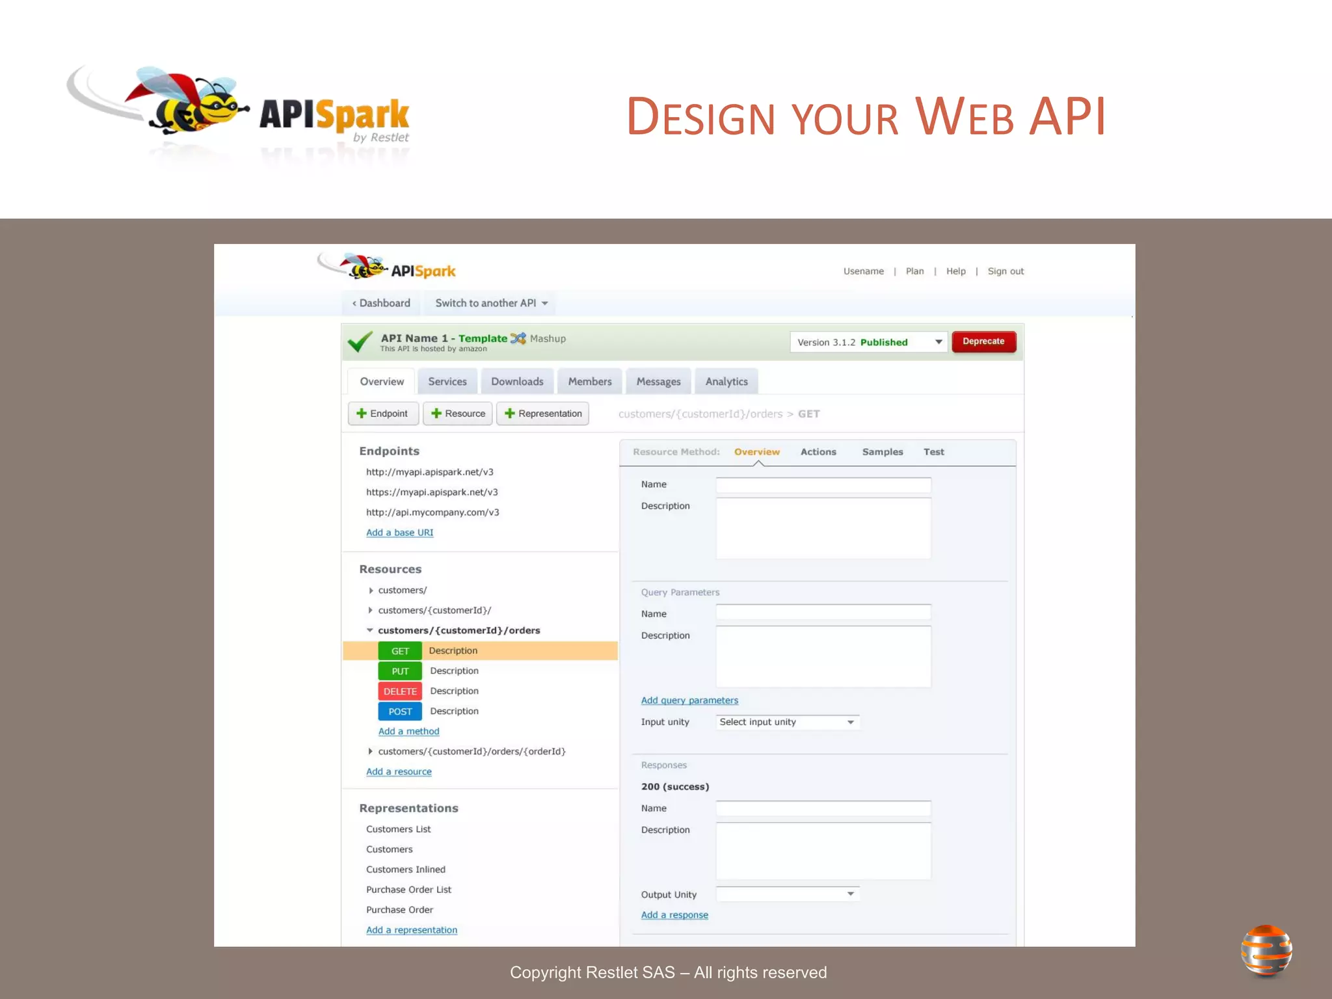Viewport: 1332px width, 999px height.
Task: Open the Output Unity dropdown
Action: (x=788, y=894)
